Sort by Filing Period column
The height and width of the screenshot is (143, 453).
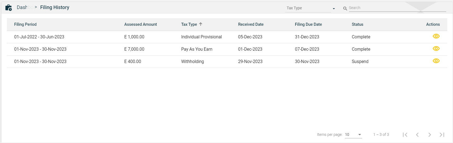(x=25, y=24)
